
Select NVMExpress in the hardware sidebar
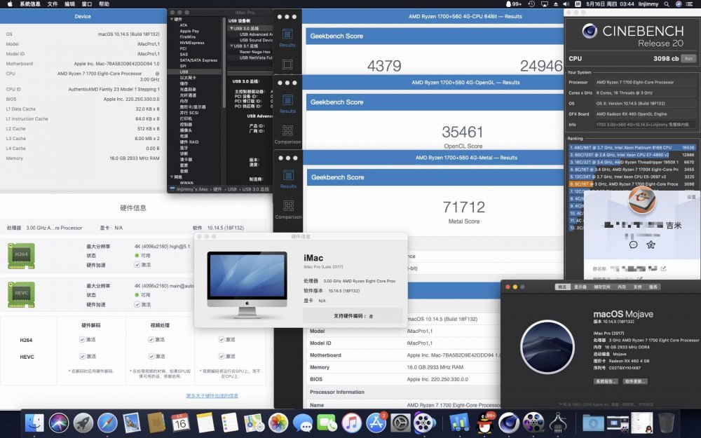[x=192, y=43]
